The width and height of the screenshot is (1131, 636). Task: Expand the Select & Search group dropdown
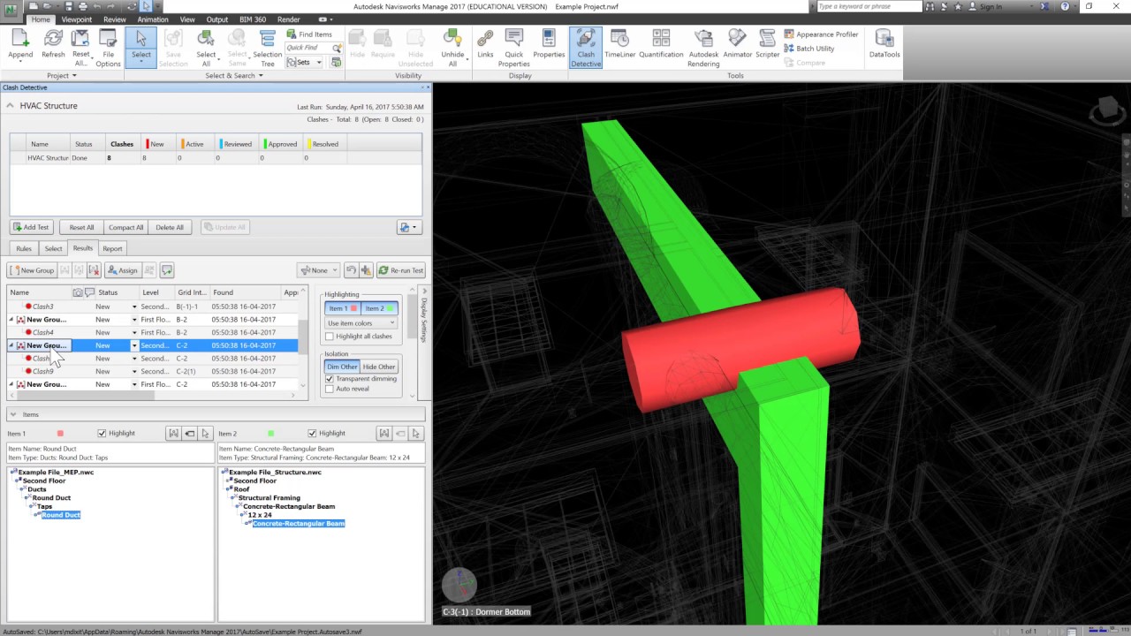pos(234,76)
